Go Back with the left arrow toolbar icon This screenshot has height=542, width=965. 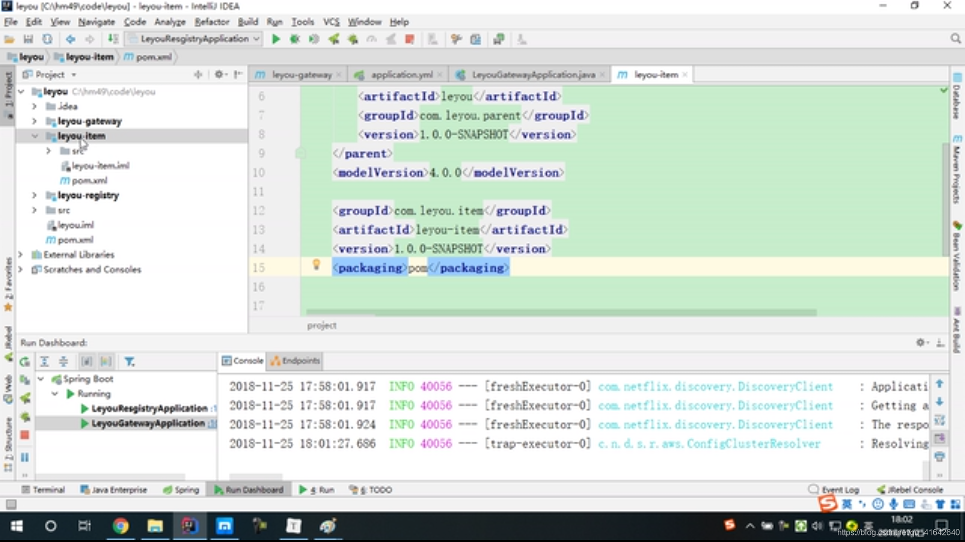click(x=70, y=39)
